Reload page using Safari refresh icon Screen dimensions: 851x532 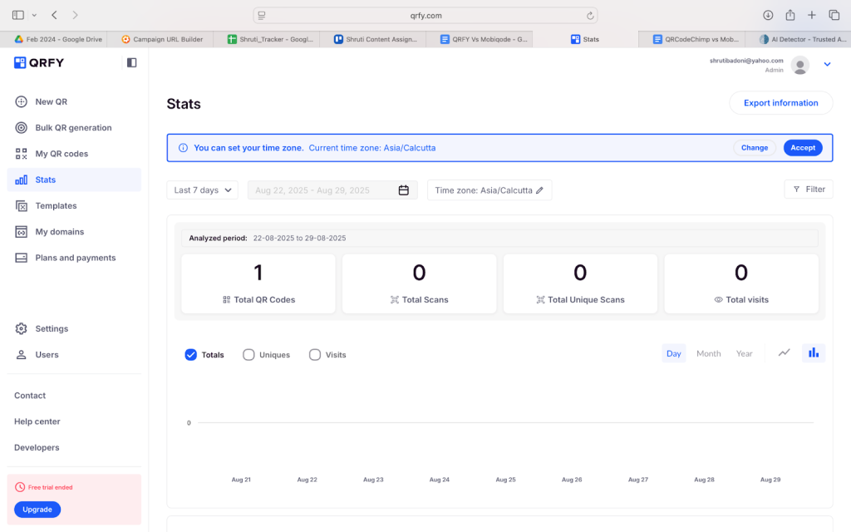590,15
